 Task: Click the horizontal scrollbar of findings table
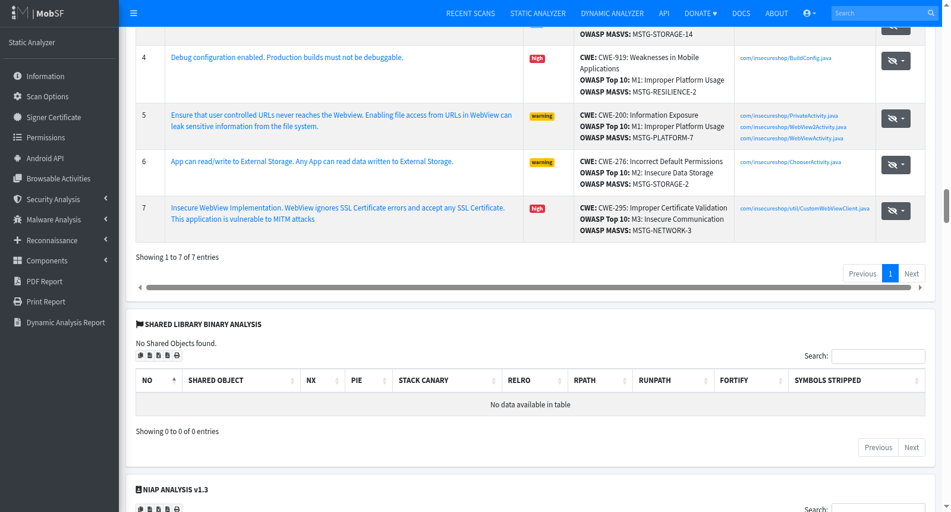pos(528,287)
